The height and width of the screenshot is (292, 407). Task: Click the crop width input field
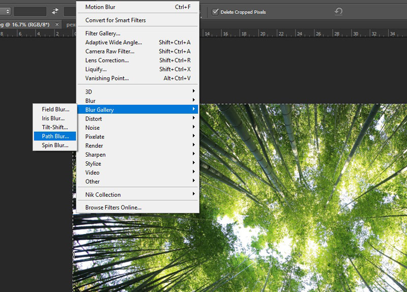click(30, 11)
